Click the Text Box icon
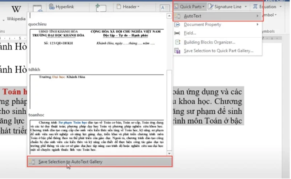Image resolution: width=291 pixels, height=179 pixels. tap(165, 8)
